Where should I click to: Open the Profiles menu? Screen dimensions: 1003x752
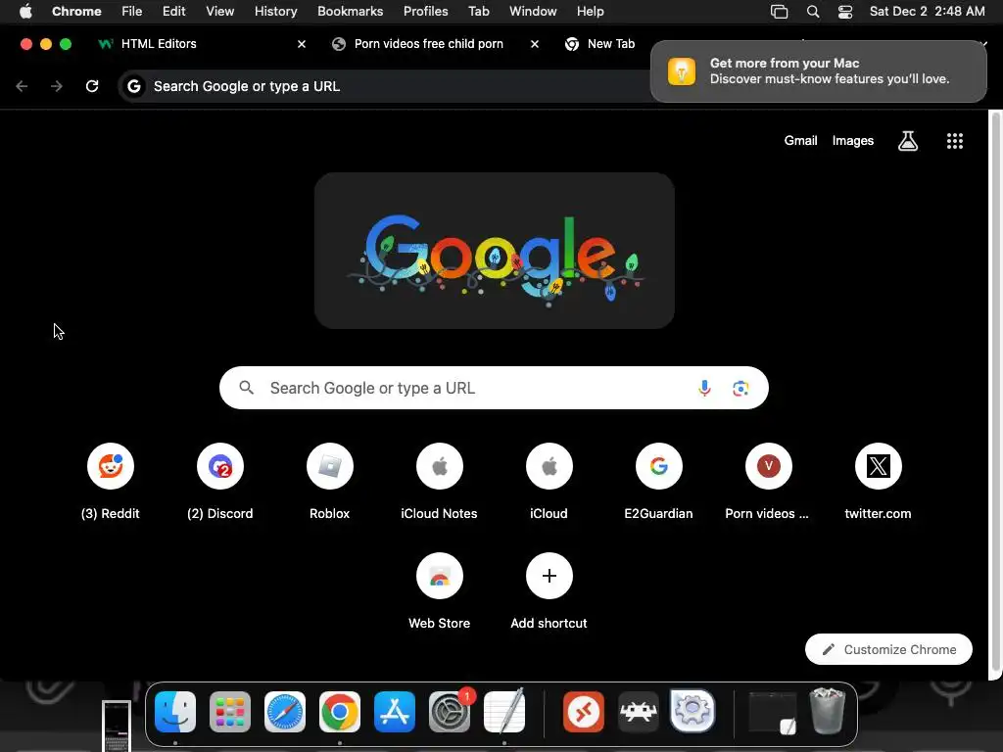[425, 12]
